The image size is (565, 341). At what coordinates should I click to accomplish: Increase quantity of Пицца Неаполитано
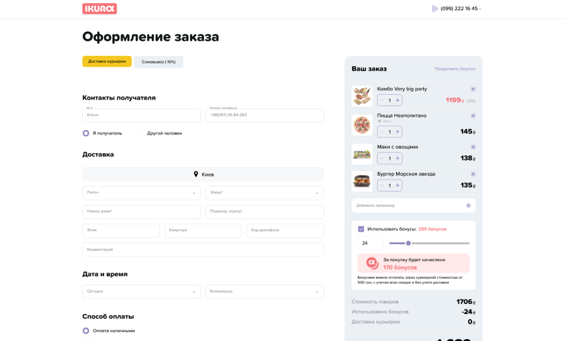point(397,132)
